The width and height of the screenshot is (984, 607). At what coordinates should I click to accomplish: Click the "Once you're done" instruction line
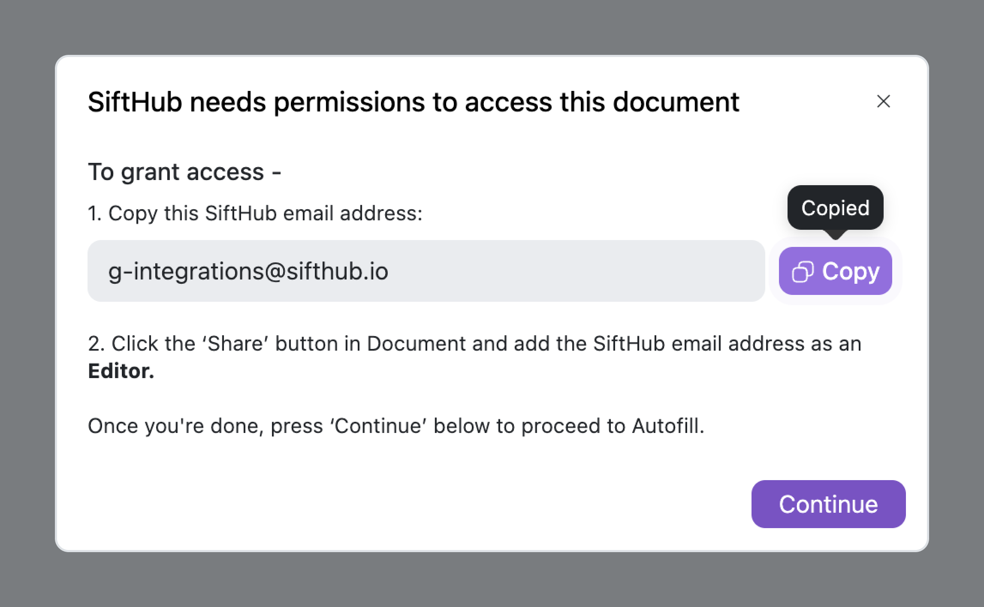pyautogui.click(x=395, y=426)
